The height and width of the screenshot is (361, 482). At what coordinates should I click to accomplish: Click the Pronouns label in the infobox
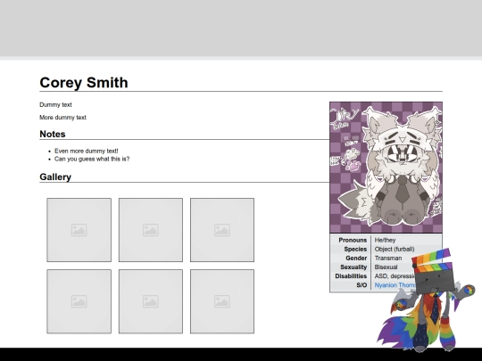coord(353,240)
